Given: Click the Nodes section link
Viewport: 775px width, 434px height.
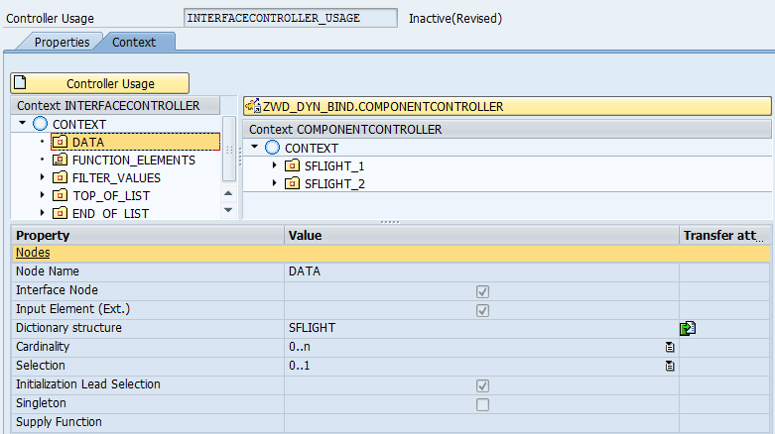Looking at the screenshot, I should [x=33, y=253].
